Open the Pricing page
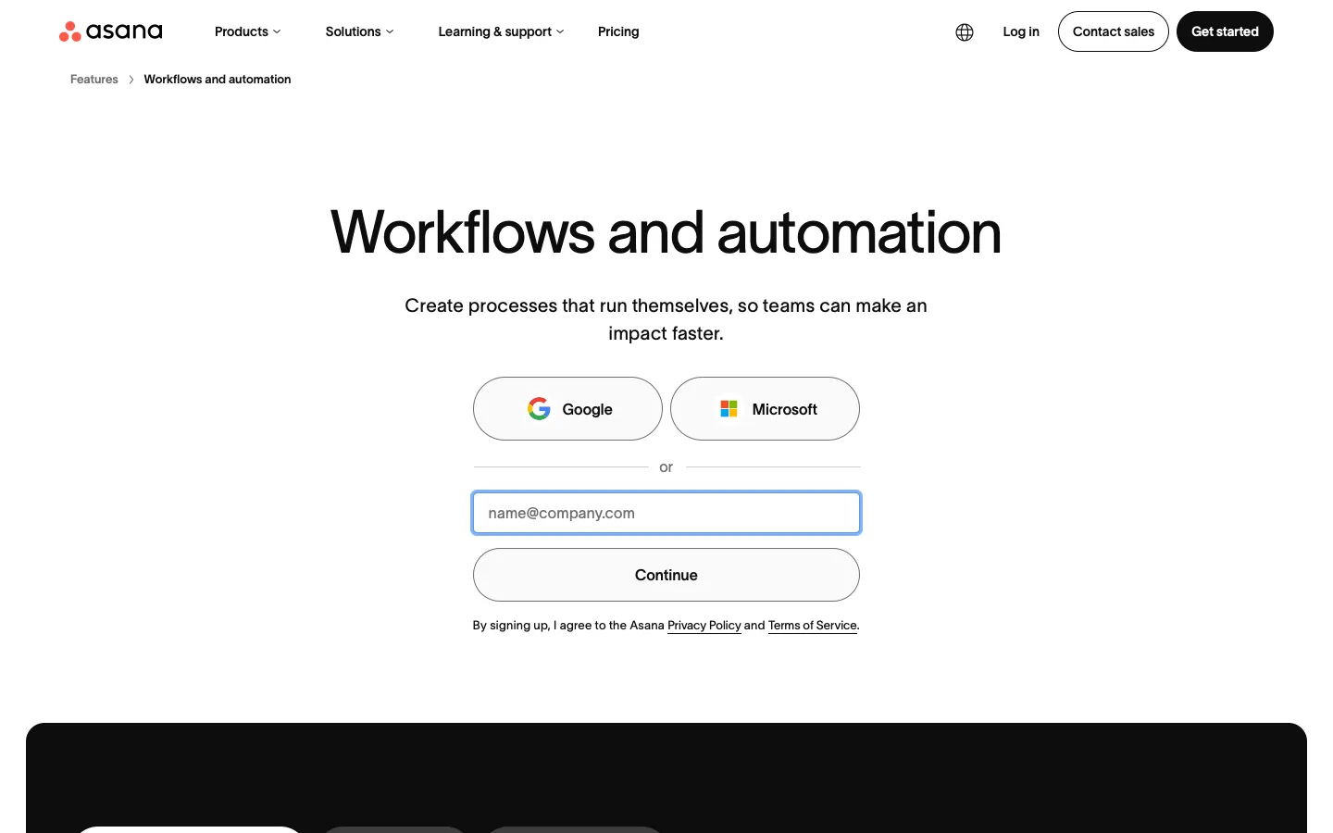1333x833 pixels. (618, 31)
